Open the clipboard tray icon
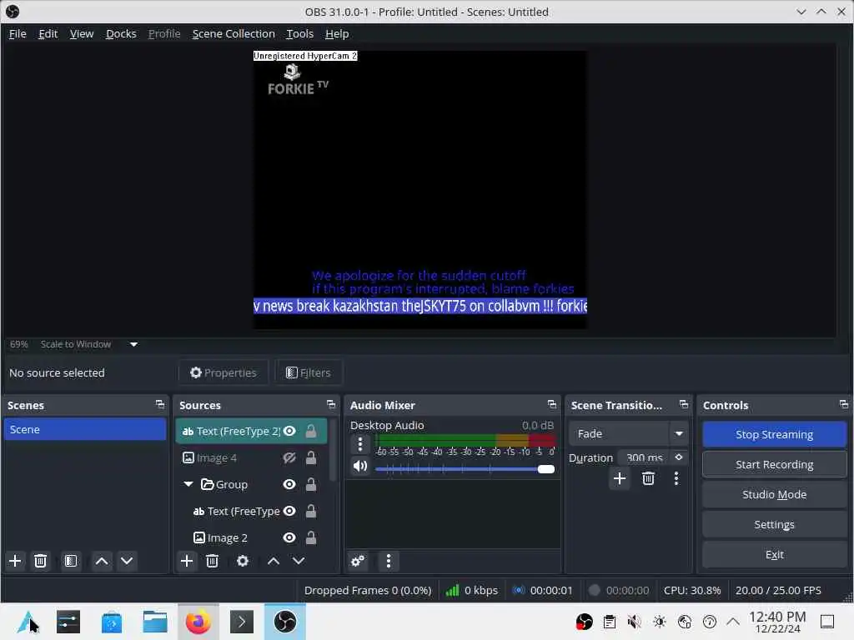Image resolution: width=854 pixels, height=640 pixels. [x=610, y=622]
